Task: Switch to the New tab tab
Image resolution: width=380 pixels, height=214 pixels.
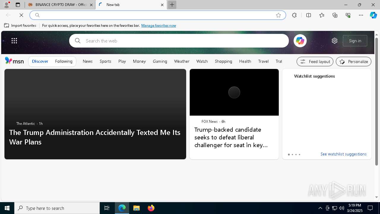Action: click(x=131, y=5)
